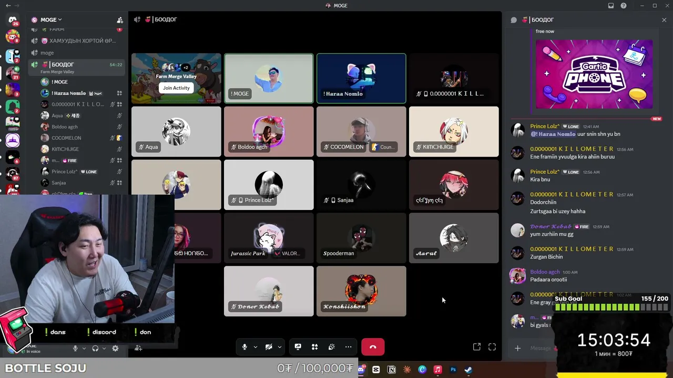Open the purple circle server icon
The height and width of the screenshot is (378, 673).
point(13,140)
